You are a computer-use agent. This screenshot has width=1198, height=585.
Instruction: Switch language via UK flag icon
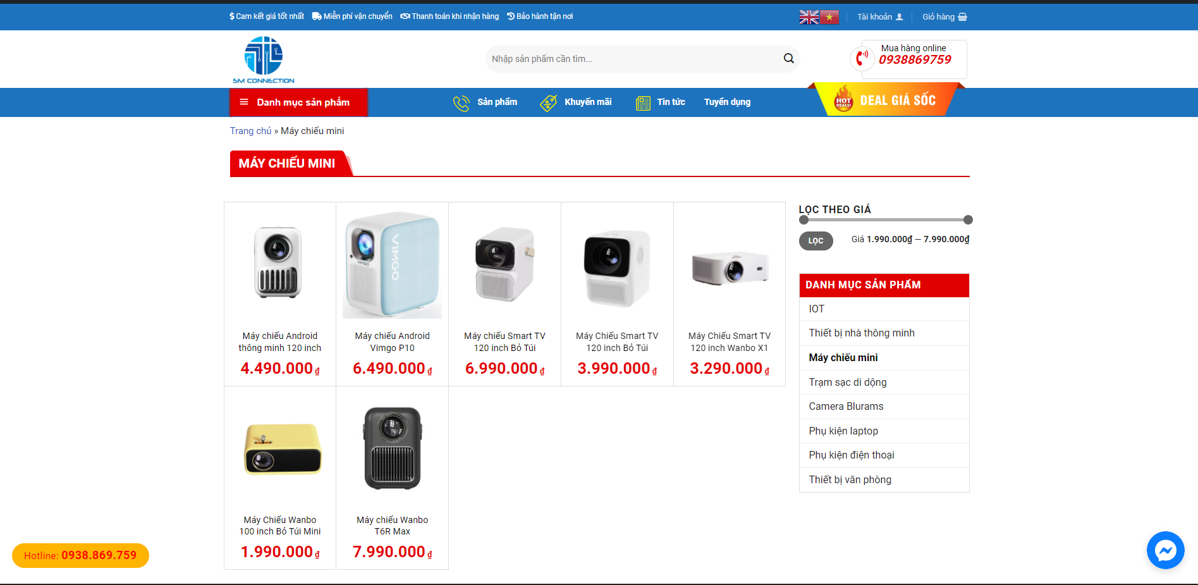tap(809, 17)
